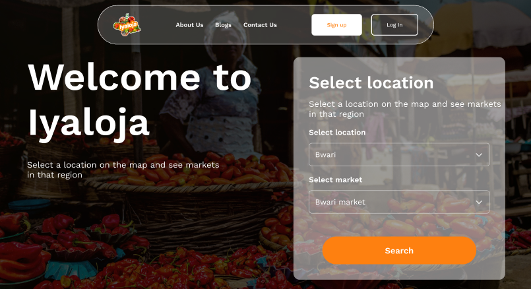Click the bold 'Select location' field label
The image size is (531, 289).
(x=337, y=133)
